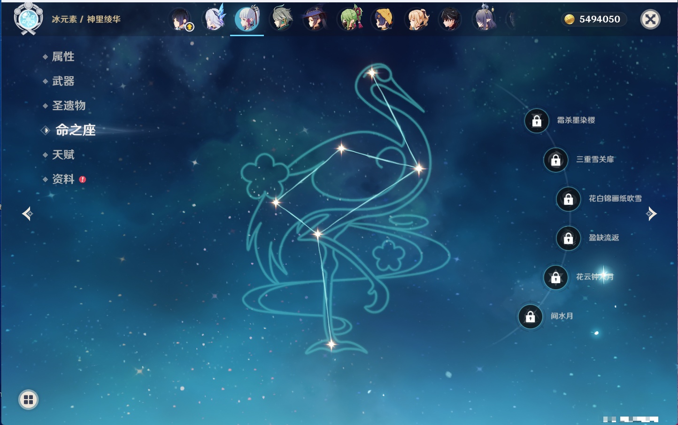
Task: Open the 属性 attributes menu
Action: click(63, 57)
